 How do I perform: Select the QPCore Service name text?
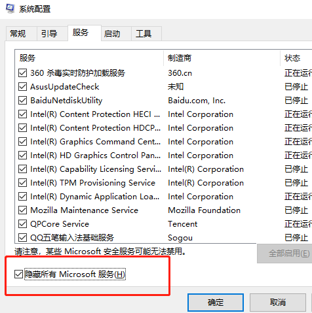60,224
